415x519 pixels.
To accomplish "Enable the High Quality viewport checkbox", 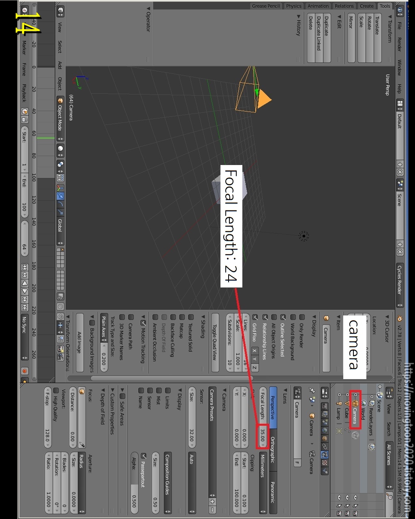I will (x=56, y=390).
